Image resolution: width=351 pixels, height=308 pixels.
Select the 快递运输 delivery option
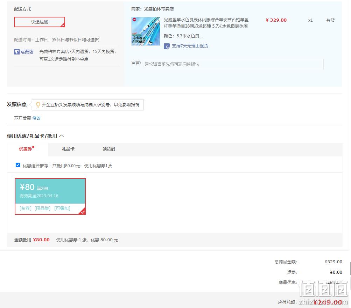(x=40, y=22)
